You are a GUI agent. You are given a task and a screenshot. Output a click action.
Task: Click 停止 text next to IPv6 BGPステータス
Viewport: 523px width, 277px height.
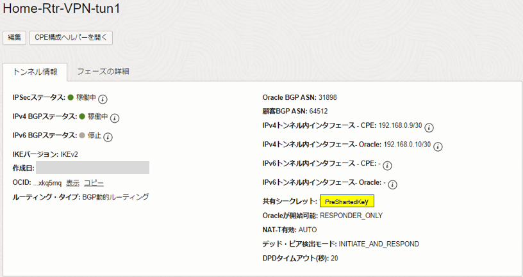[94, 136]
